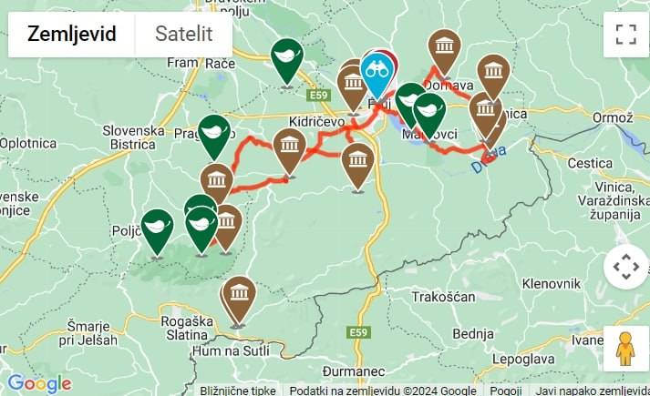650x396 pixels.
Task: Open map camera pan controls
Action: click(625, 267)
